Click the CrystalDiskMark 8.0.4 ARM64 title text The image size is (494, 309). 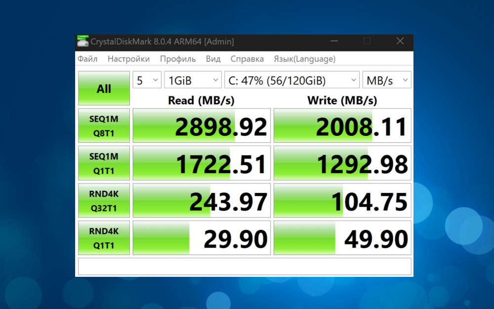162,42
